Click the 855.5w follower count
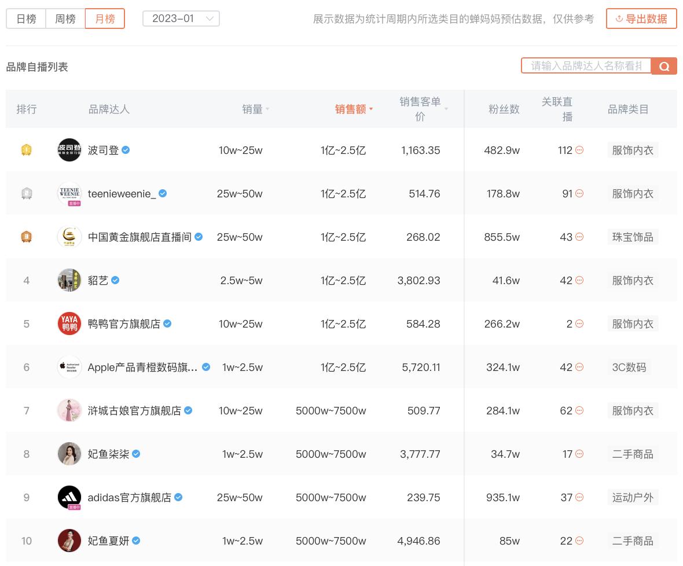Image resolution: width=683 pixels, height=566 pixels. click(502, 237)
